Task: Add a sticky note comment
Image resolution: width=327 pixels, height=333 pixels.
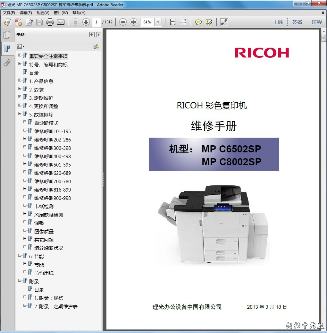Action: (198, 22)
